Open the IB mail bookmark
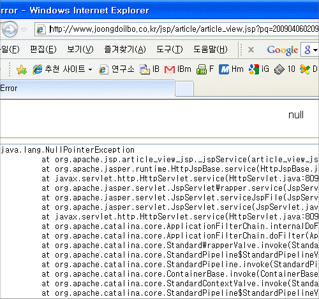Image resolution: width=319 pixels, height=299 pixels. 149,69
